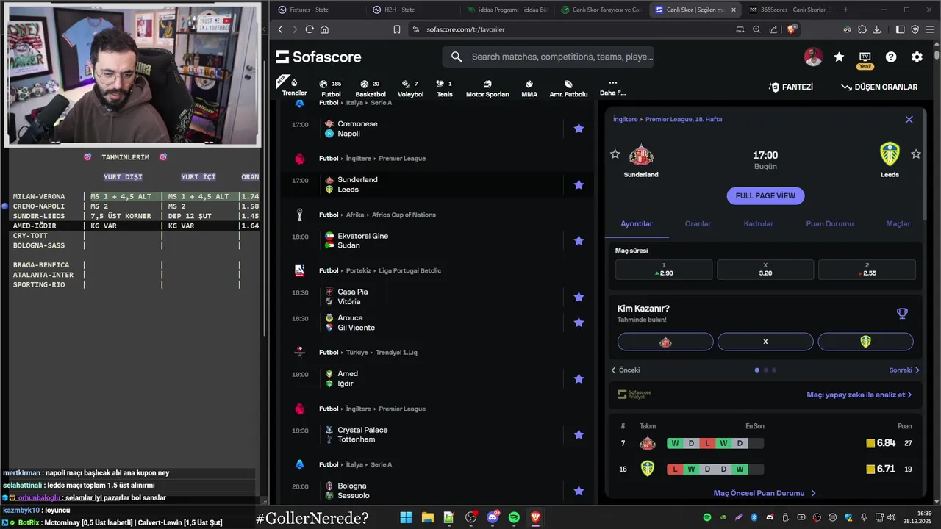
Task: Switch to the Kadrolar tab
Action: click(759, 223)
